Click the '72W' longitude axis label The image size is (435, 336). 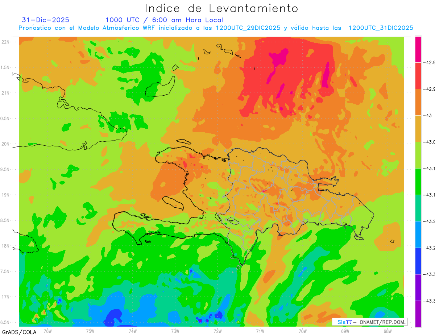point(217,331)
